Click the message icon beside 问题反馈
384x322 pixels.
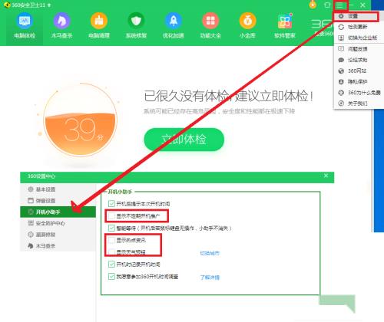(x=341, y=48)
